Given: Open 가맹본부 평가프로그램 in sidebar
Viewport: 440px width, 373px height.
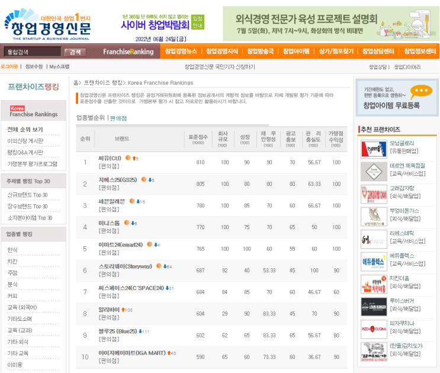Looking at the screenshot, I should (32, 164).
